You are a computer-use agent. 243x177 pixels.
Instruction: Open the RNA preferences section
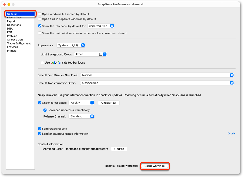10,32
